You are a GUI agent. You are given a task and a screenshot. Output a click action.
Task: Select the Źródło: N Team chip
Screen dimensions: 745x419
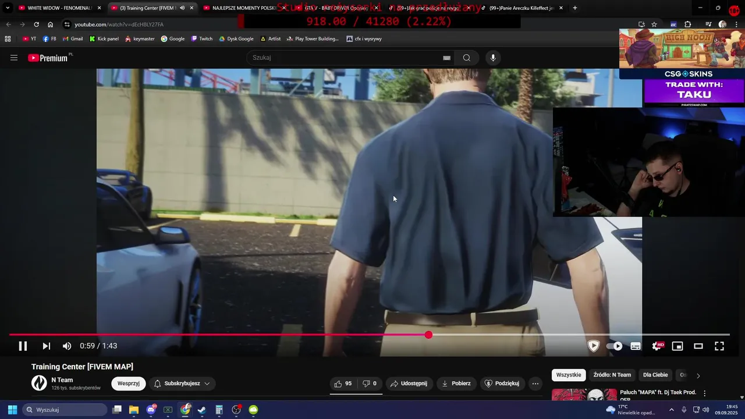(612, 375)
